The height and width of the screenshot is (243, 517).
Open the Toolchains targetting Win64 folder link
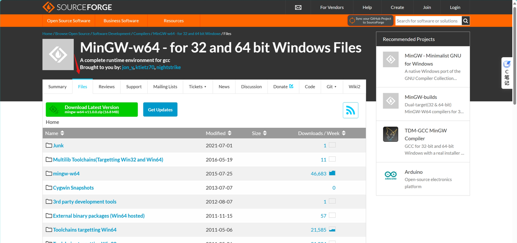(85, 230)
